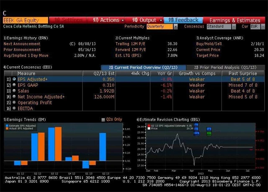This screenshot has height=192, width=268.
Task: Click the green event marker on revision chart
Action: (209, 133)
